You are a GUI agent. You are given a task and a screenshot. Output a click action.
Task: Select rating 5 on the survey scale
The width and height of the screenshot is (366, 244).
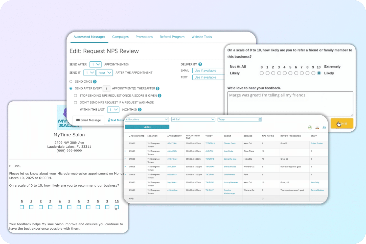290,73
